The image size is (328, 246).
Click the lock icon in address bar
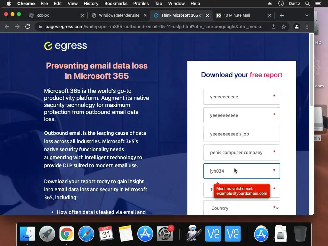click(40, 27)
